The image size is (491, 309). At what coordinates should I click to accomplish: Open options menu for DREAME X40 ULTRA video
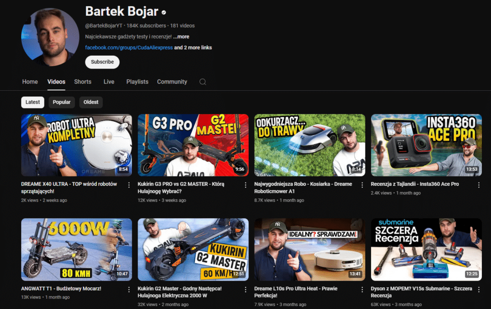pyautogui.click(x=129, y=185)
